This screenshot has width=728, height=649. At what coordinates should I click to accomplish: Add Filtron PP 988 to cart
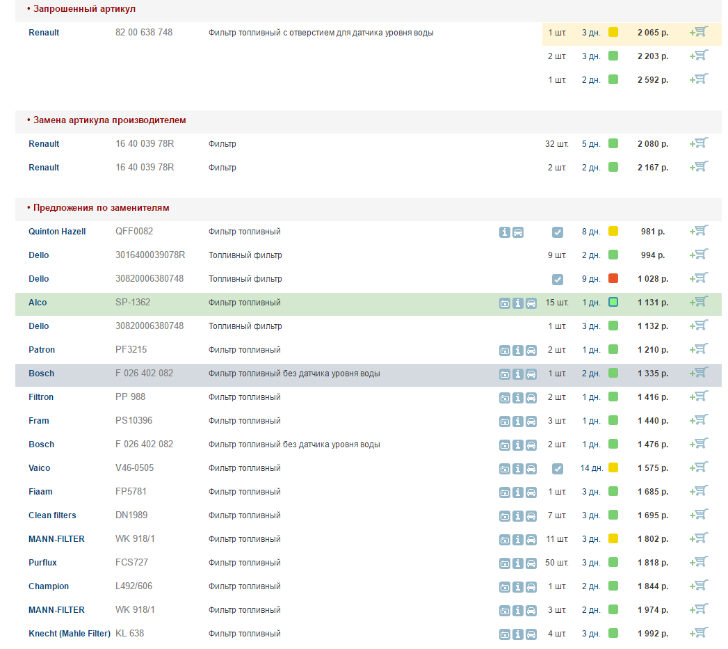coord(699,397)
